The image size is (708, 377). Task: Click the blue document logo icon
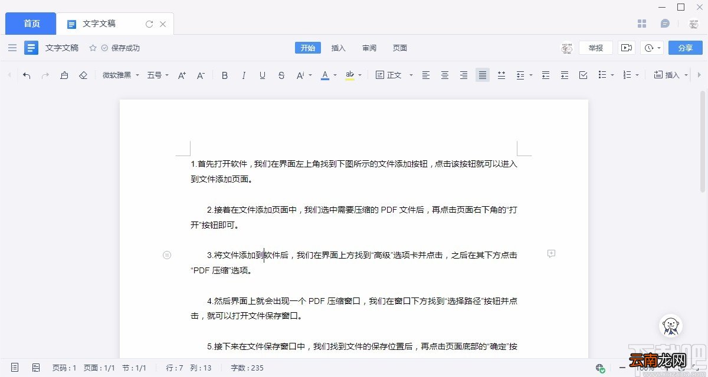[31, 48]
